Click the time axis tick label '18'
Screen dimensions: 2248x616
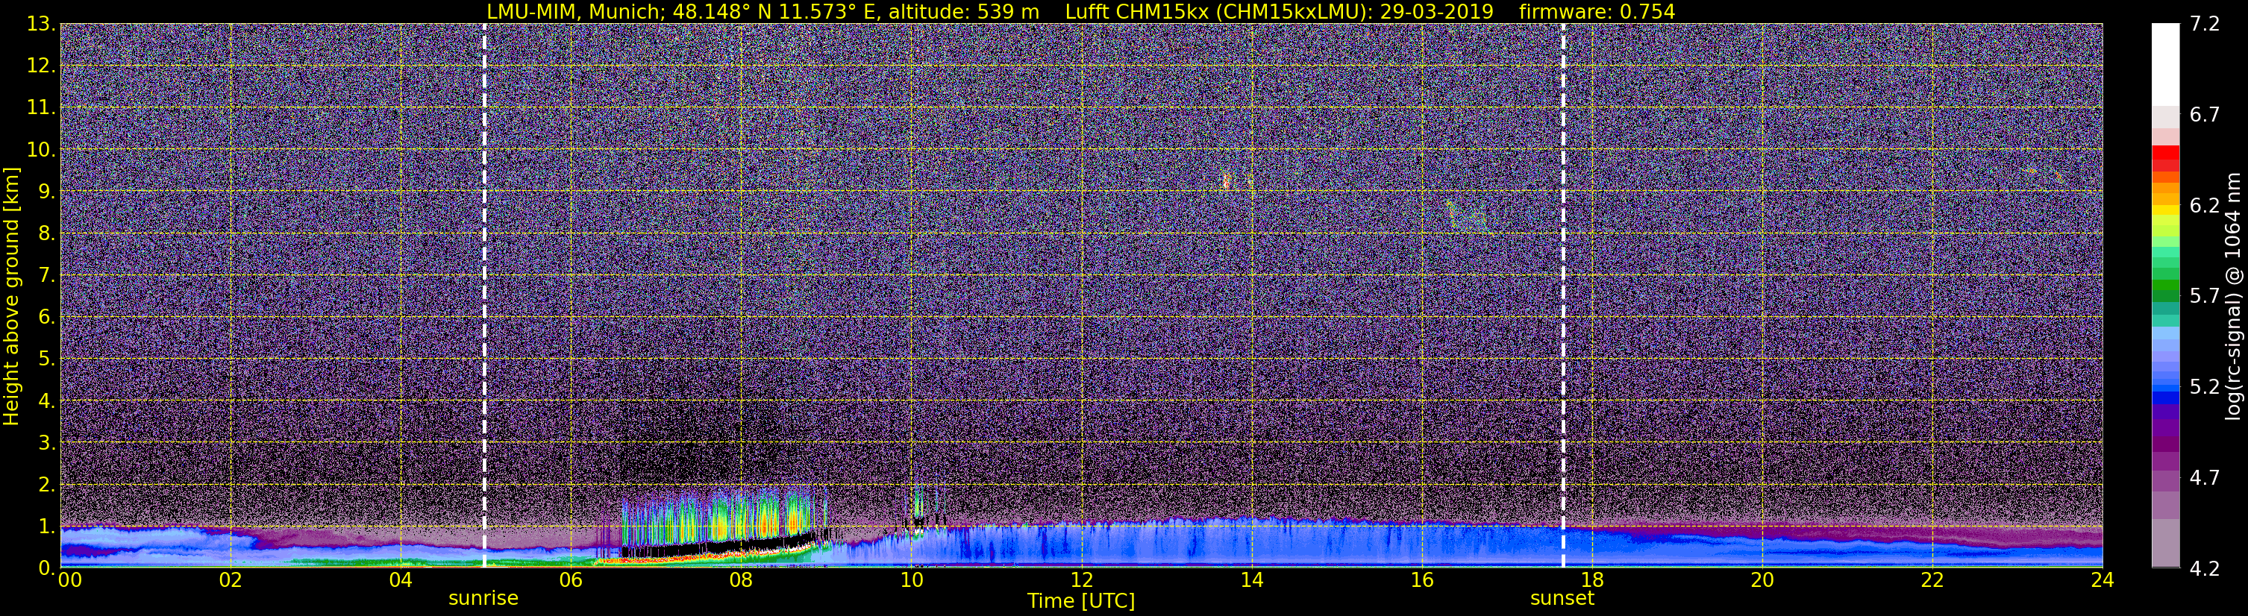(1591, 581)
